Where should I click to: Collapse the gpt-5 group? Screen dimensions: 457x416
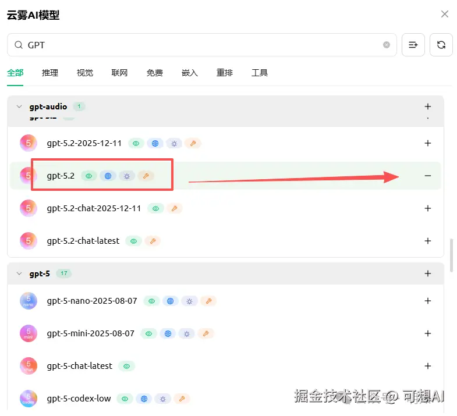(19, 273)
